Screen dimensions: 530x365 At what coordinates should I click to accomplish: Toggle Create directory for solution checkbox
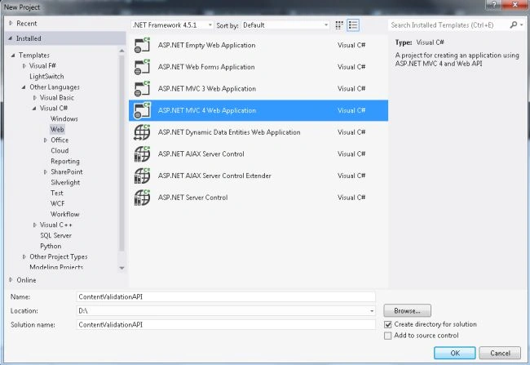(x=387, y=324)
